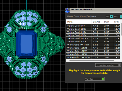Click the Metal column header
This screenshot has width=122, height=91.
[x=79, y=22]
